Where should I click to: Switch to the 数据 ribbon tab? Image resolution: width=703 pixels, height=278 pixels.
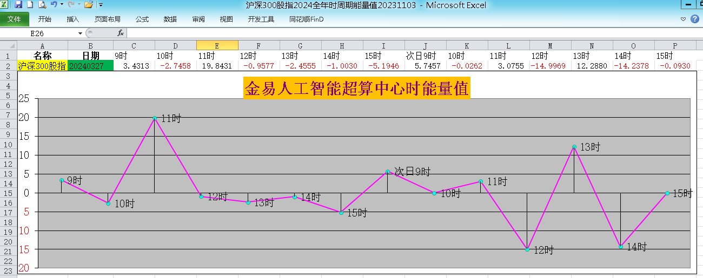click(170, 19)
